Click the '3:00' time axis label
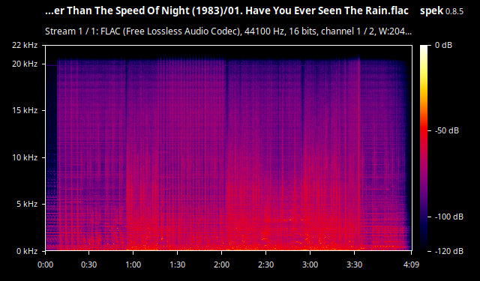The image size is (480, 281). pyautogui.click(x=310, y=265)
